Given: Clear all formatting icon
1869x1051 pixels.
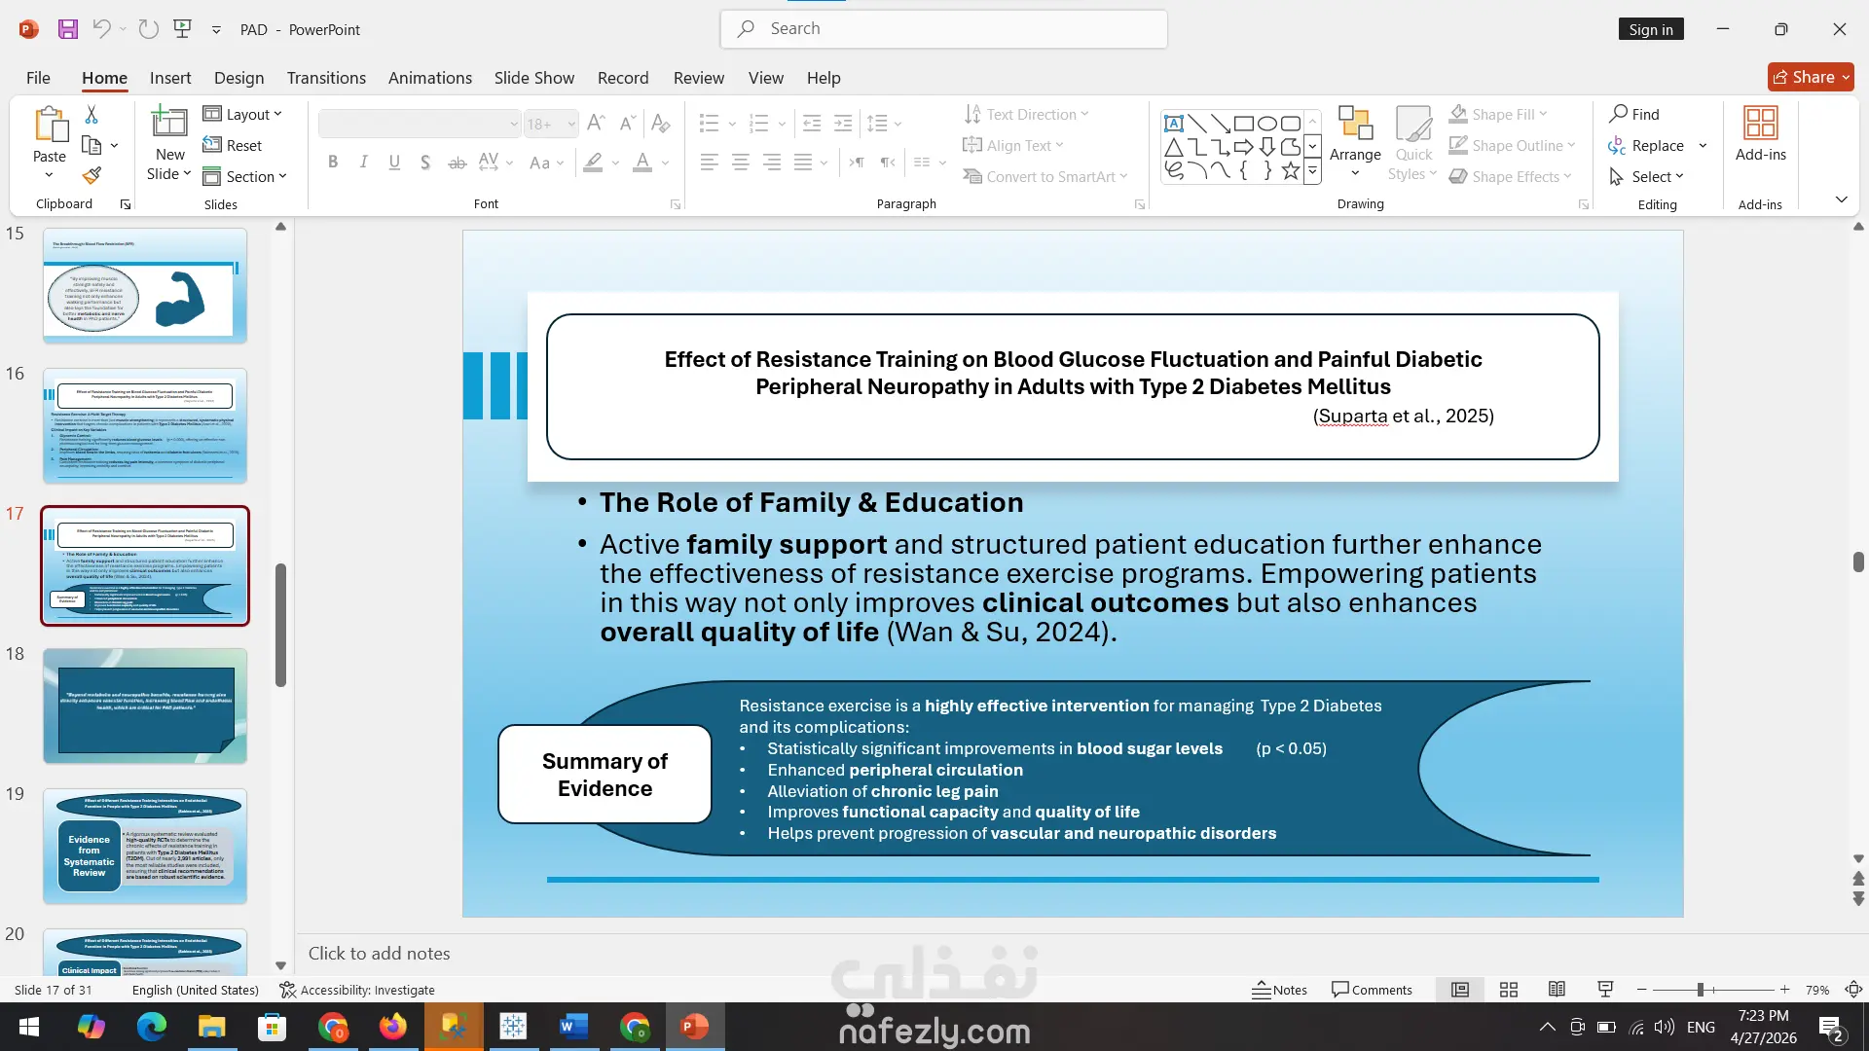Looking at the screenshot, I should pos(661,123).
